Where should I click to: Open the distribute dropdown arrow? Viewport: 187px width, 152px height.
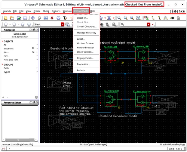pos(114,18)
